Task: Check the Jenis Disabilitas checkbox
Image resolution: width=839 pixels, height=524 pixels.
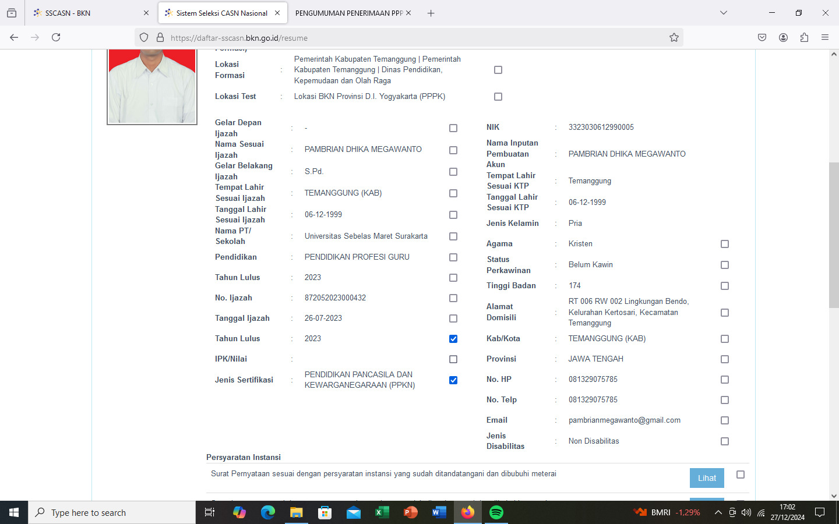Action: (725, 441)
